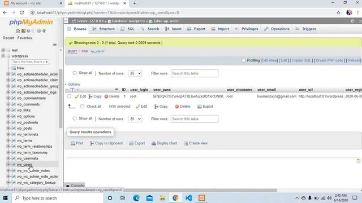Open Chrome profile avatar
The image size is (362, 203).
349,12
